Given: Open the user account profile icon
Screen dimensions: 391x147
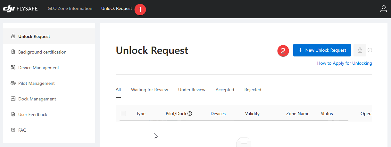Looking at the screenshot, I should click(x=383, y=9).
